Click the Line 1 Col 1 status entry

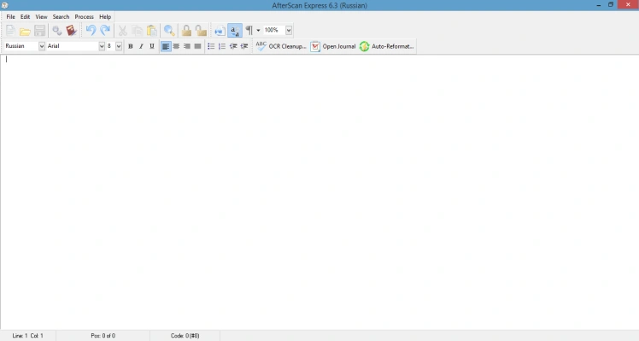tap(27, 336)
